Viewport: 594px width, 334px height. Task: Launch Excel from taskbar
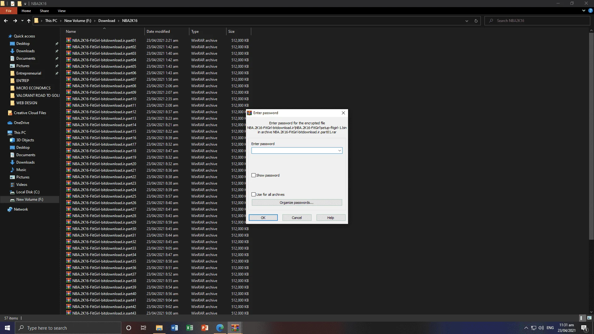pos(189,328)
